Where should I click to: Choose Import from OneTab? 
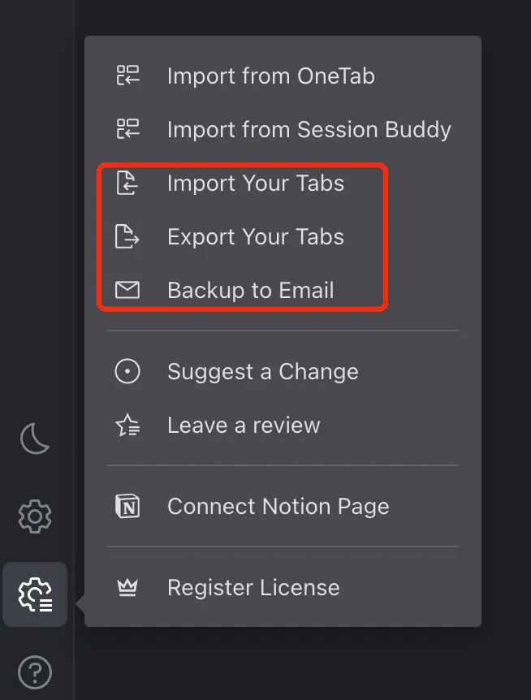point(271,76)
